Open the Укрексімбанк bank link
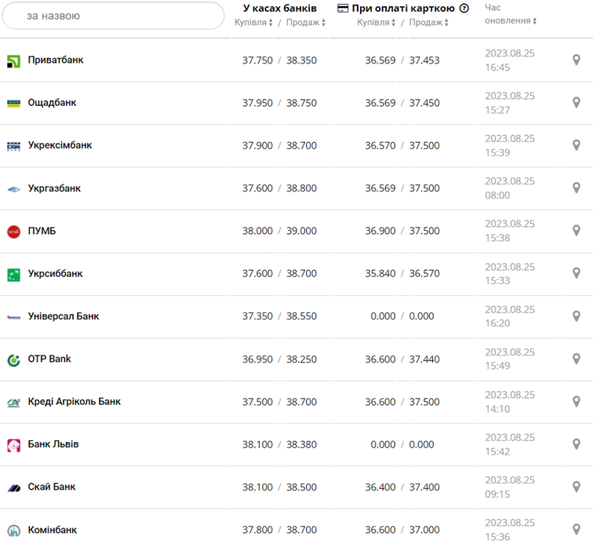The image size is (593, 551). click(60, 145)
